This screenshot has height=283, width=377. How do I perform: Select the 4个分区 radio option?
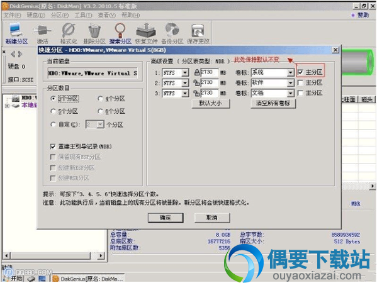point(100,99)
